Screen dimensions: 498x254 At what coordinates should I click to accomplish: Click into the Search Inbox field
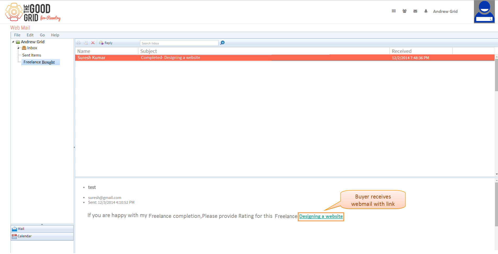pyautogui.click(x=179, y=43)
